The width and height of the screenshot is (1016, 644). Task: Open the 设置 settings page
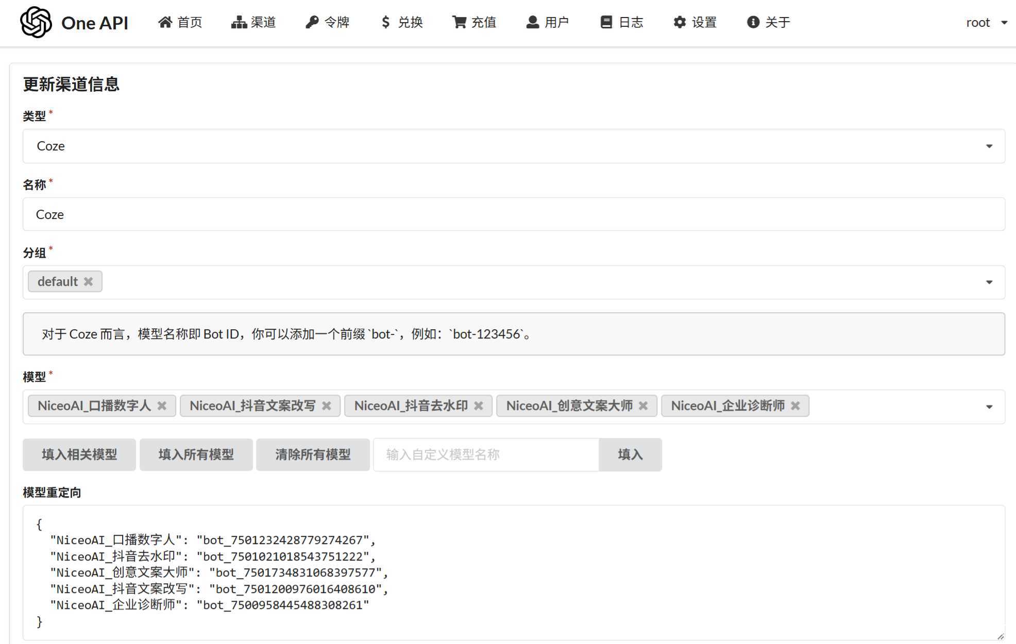click(695, 22)
